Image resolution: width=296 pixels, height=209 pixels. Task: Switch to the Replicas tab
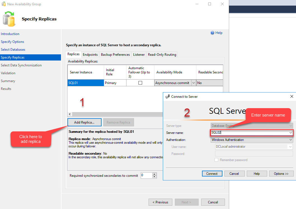click(73, 54)
